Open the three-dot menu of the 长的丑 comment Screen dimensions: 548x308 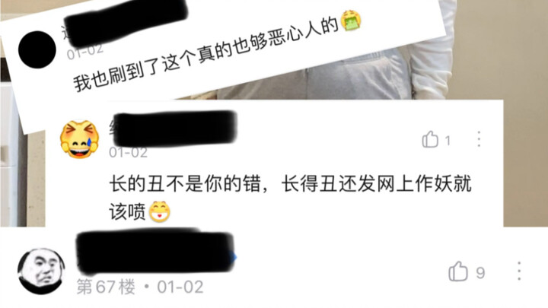click(x=479, y=139)
